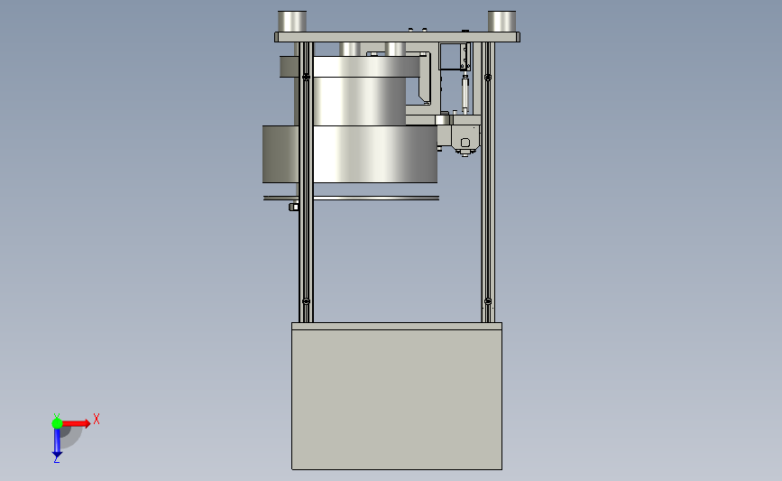Select the large rectangular base cabinet
Screen dimensions: 782x481
pyautogui.click(x=397, y=396)
